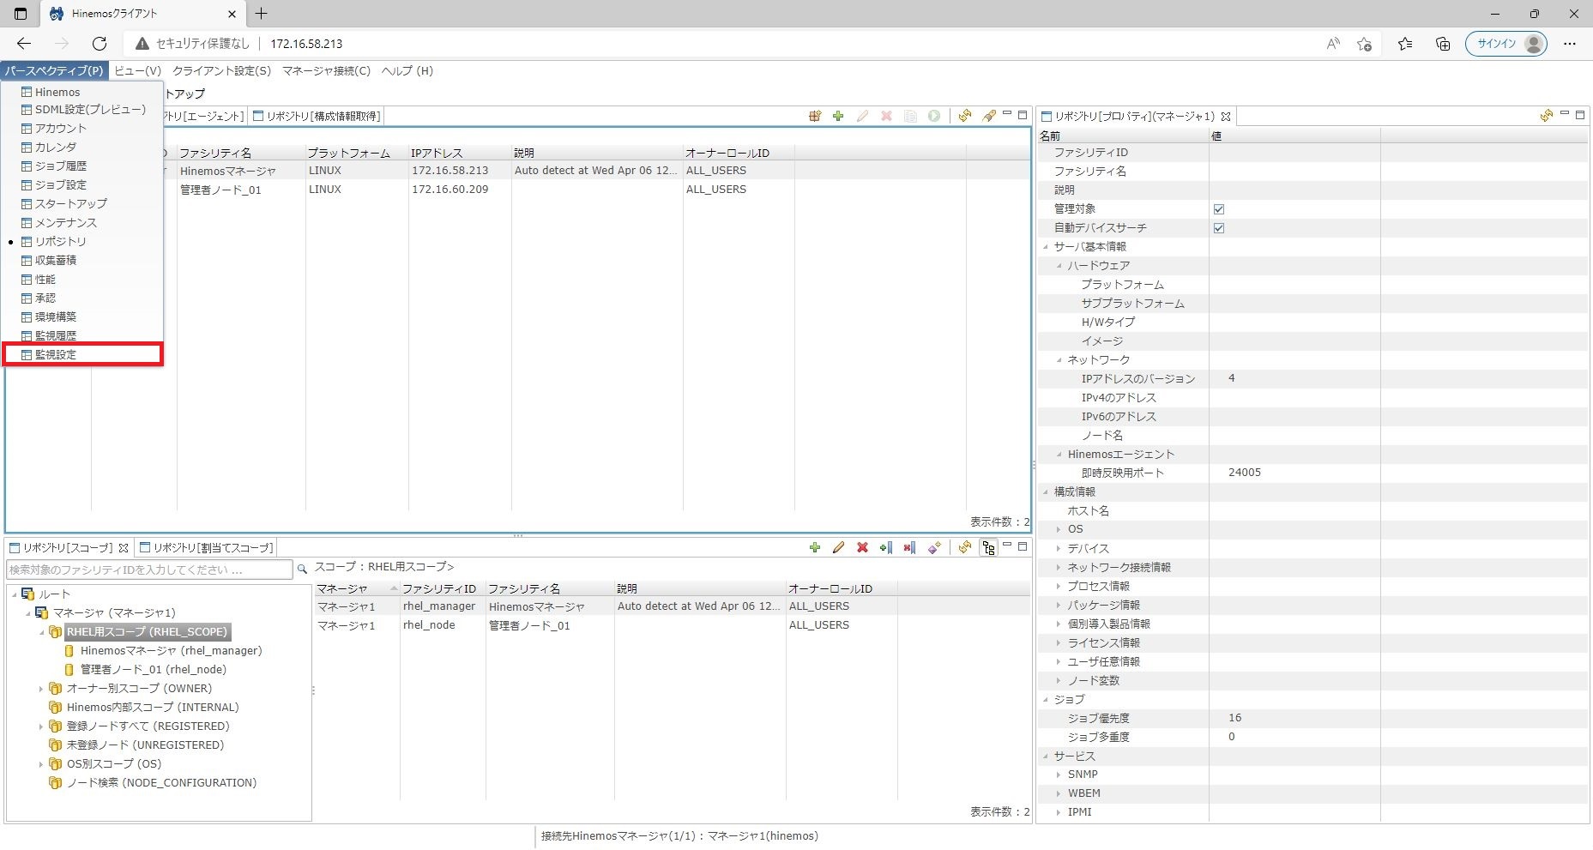
Task: Click the red X delete icon in the scope view toolbar
Action: (x=862, y=547)
